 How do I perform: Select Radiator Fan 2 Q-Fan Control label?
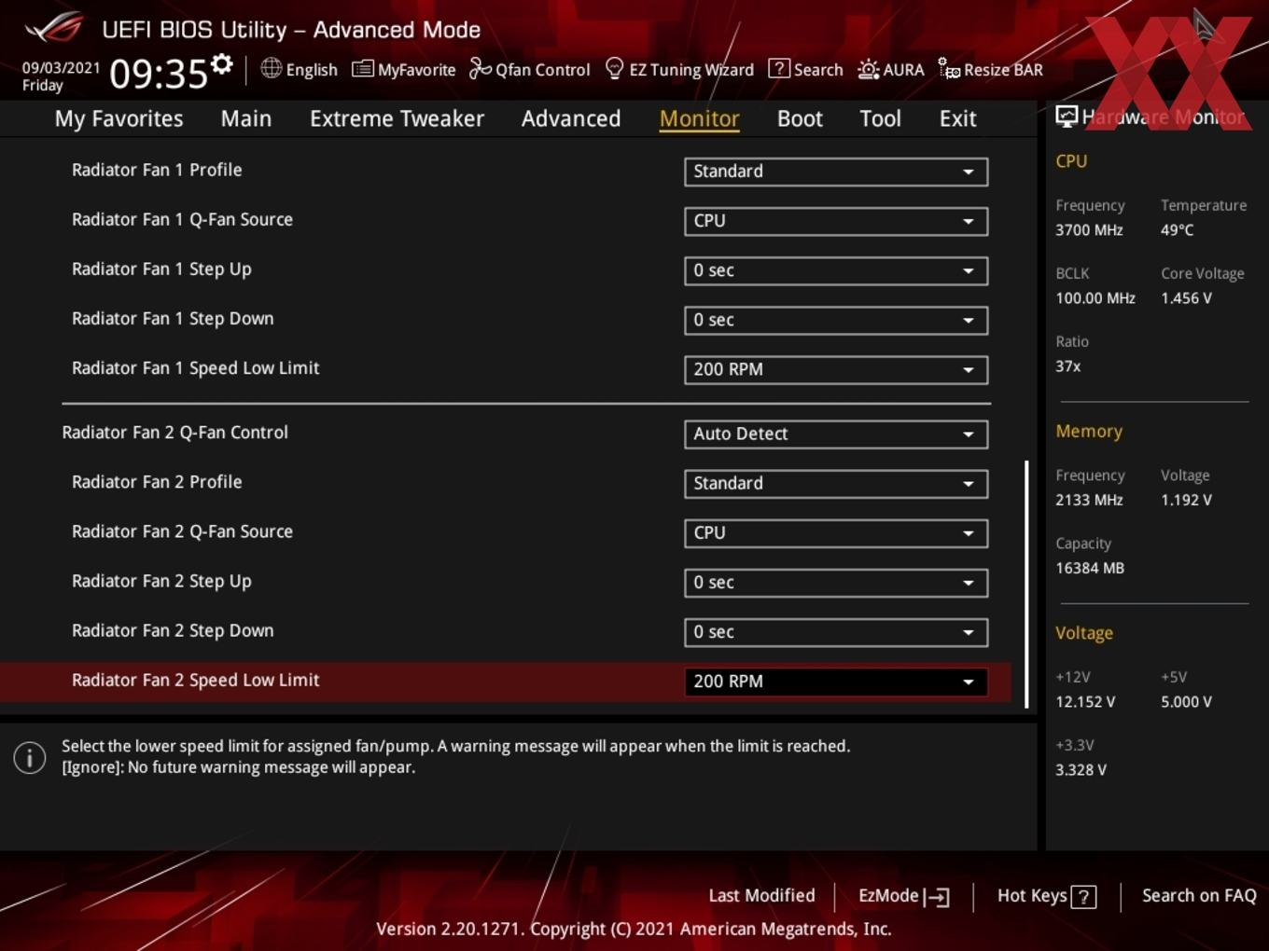click(x=174, y=433)
